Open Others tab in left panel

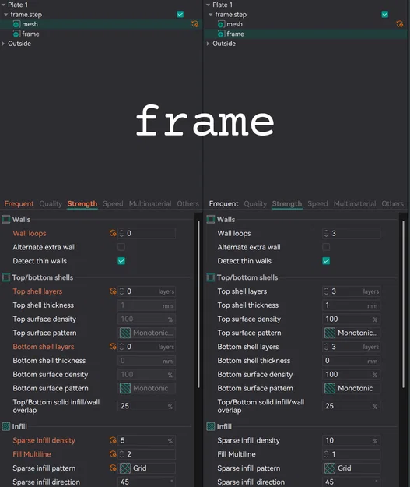pyautogui.click(x=188, y=203)
